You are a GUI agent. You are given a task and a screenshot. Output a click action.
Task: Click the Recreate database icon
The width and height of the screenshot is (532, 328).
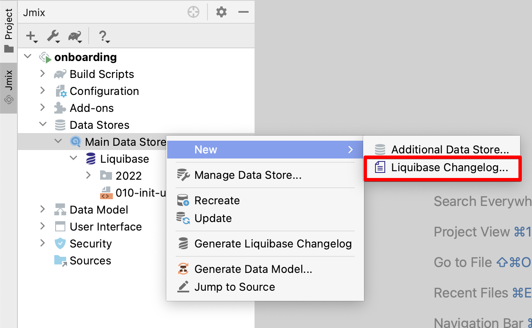point(183,200)
